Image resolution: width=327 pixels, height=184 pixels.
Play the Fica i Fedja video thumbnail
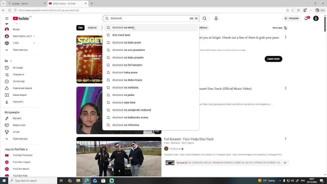click(x=119, y=157)
